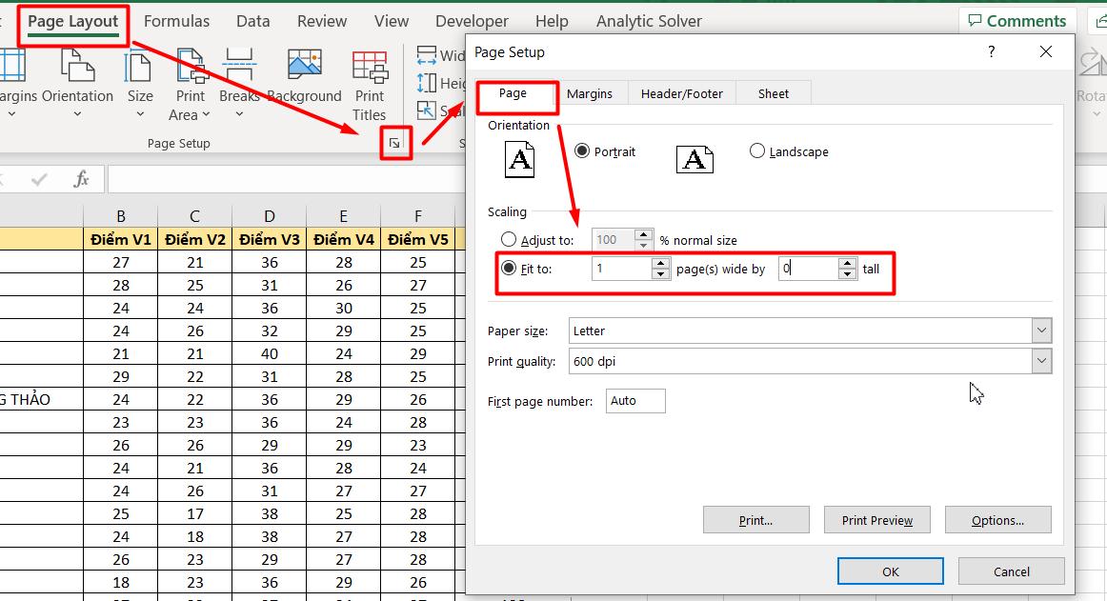Click the Print Titles icon
Screen dimensions: 1107x601
pyautogui.click(x=370, y=69)
